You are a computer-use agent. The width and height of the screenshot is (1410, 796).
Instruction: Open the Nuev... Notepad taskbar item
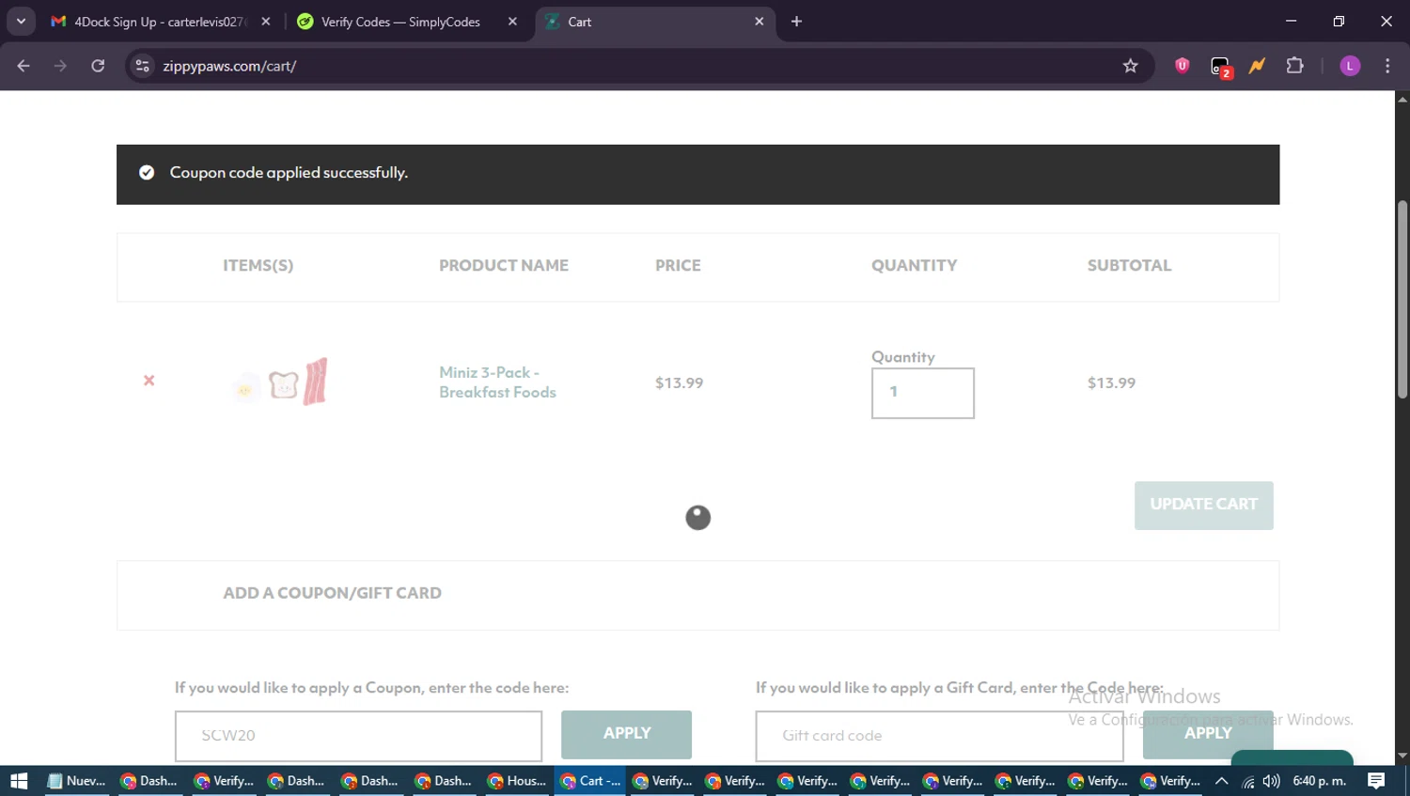(x=76, y=781)
